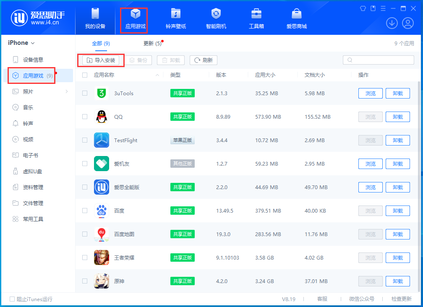The width and height of the screenshot is (423, 307).
Task: Click the 导入安装 button
Action: tap(101, 60)
